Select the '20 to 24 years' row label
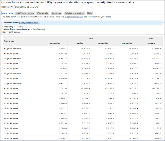Screen dimensions: 165x141 click(11, 98)
